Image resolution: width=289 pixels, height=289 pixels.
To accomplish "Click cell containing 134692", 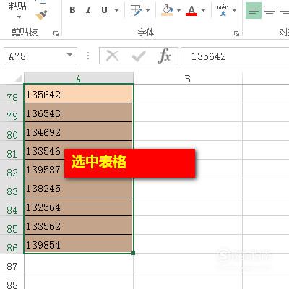I will tap(79, 131).
